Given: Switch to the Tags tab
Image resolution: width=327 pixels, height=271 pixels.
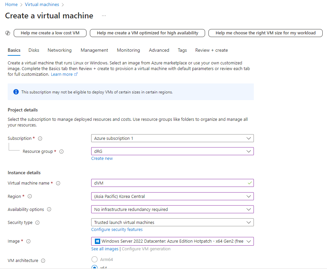Looking at the screenshot, I should [182, 50].
